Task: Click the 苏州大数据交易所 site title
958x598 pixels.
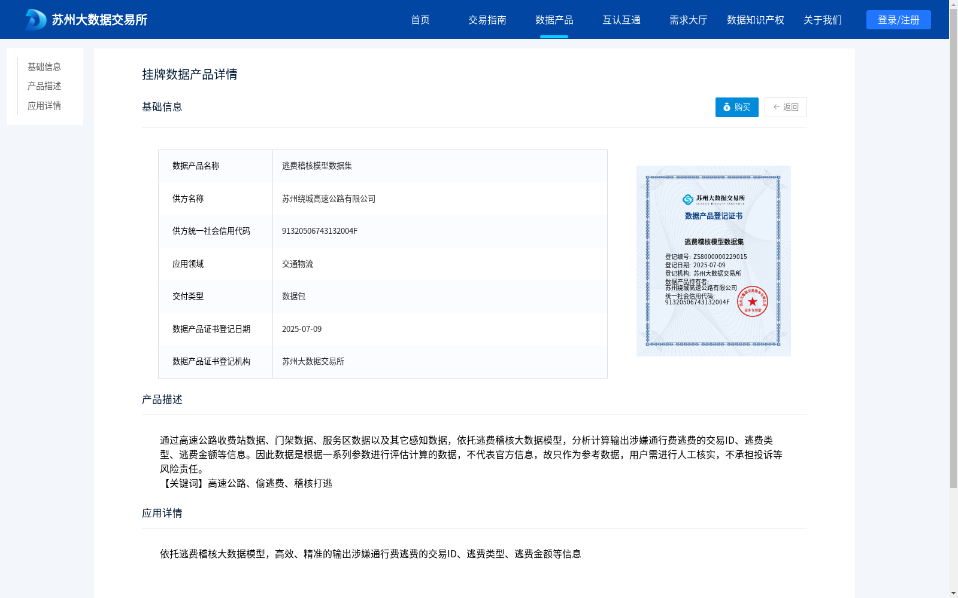Action: coord(99,20)
